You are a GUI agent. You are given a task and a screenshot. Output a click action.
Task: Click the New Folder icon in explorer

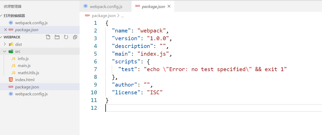pos(57,37)
